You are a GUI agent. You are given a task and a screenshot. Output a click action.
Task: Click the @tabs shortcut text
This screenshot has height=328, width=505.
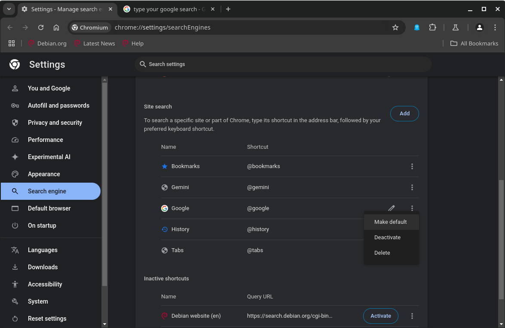[255, 250]
